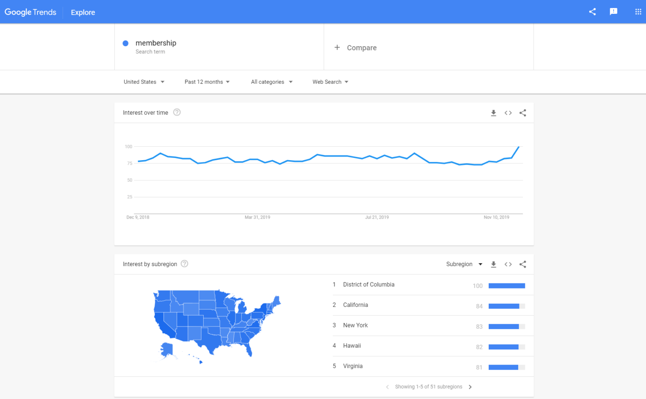This screenshot has width=646, height=399.
Task: Click California's interest value bar
Action: pos(506,306)
